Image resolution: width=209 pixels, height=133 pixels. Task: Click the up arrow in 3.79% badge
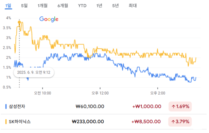(173, 122)
